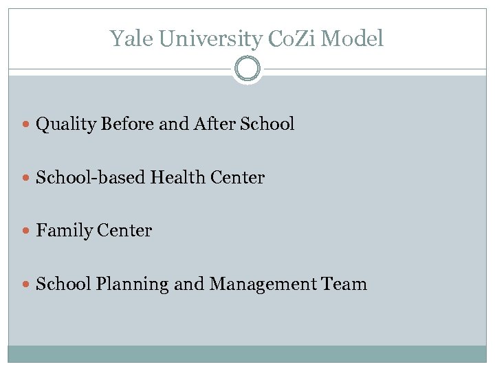Select the Family Center bullet text

pyautogui.click(x=93, y=231)
